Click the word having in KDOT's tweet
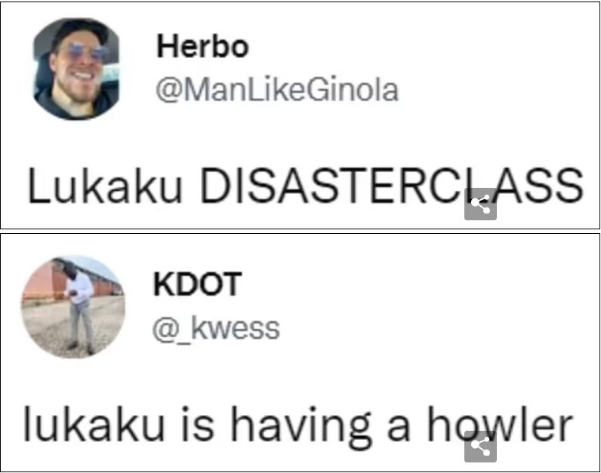This screenshot has width=601, height=473. [301, 427]
